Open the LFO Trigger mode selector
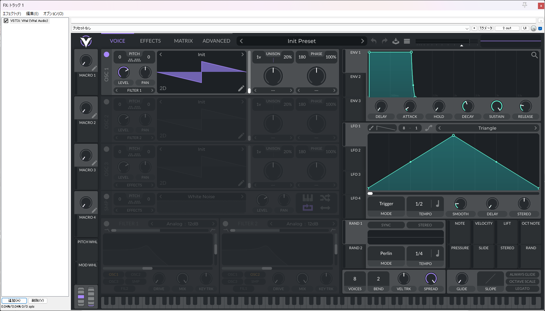This screenshot has width=545, height=311. click(x=386, y=204)
